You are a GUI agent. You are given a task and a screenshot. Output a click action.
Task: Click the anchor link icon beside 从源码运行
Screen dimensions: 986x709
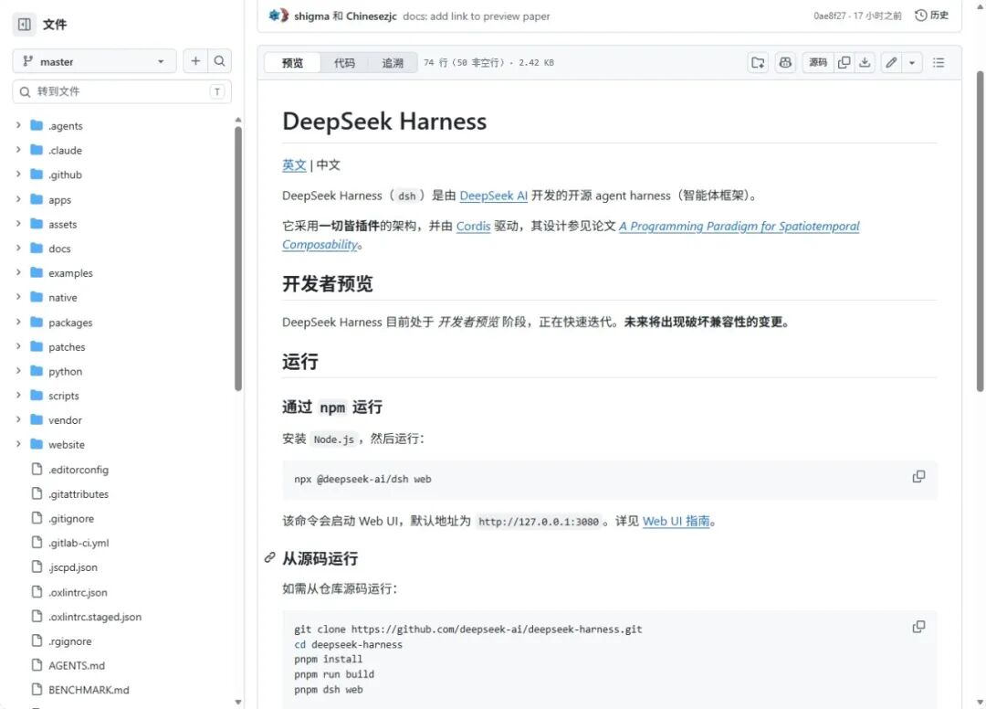click(269, 557)
